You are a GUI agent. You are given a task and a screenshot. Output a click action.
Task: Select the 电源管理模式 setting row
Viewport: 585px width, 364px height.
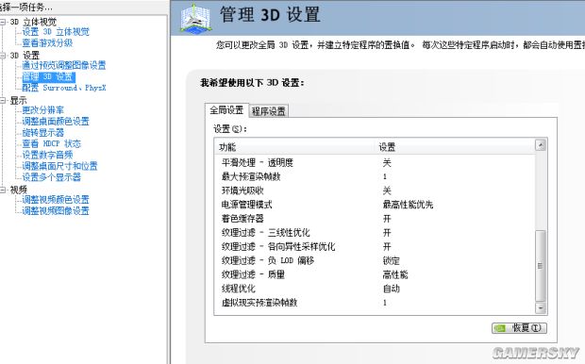[x=375, y=205]
